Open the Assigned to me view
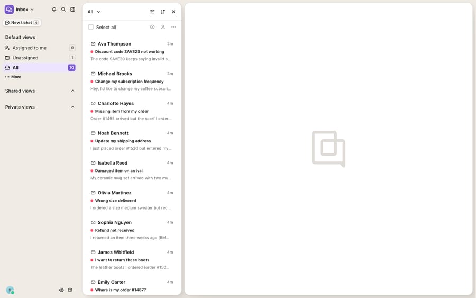476x298 pixels. pos(40,48)
